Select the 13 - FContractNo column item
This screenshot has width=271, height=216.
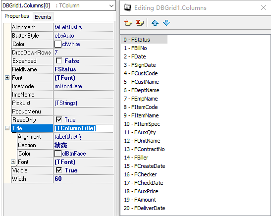coord(144,149)
